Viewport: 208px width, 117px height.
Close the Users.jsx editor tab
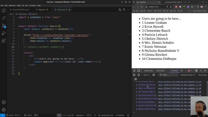[70, 10]
